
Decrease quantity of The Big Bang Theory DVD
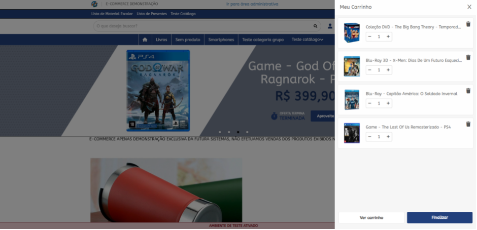click(x=369, y=37)
